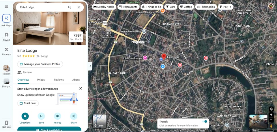Filter by Bars chip

171,7
